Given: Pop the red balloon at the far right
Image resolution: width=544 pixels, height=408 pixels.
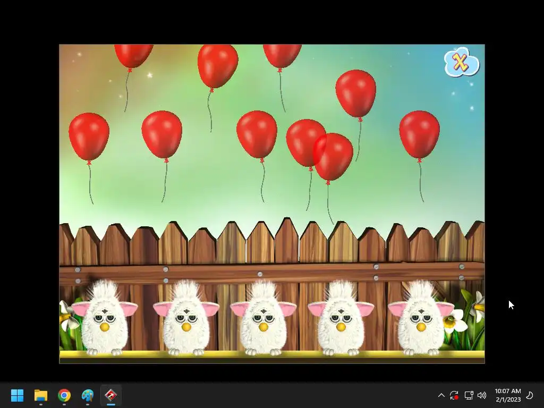Looking at the screenshot, I should [x=420, y=134].
